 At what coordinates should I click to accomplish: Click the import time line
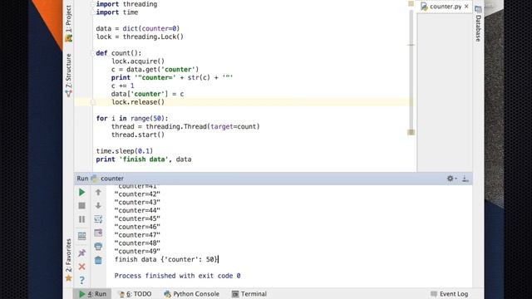117,12
